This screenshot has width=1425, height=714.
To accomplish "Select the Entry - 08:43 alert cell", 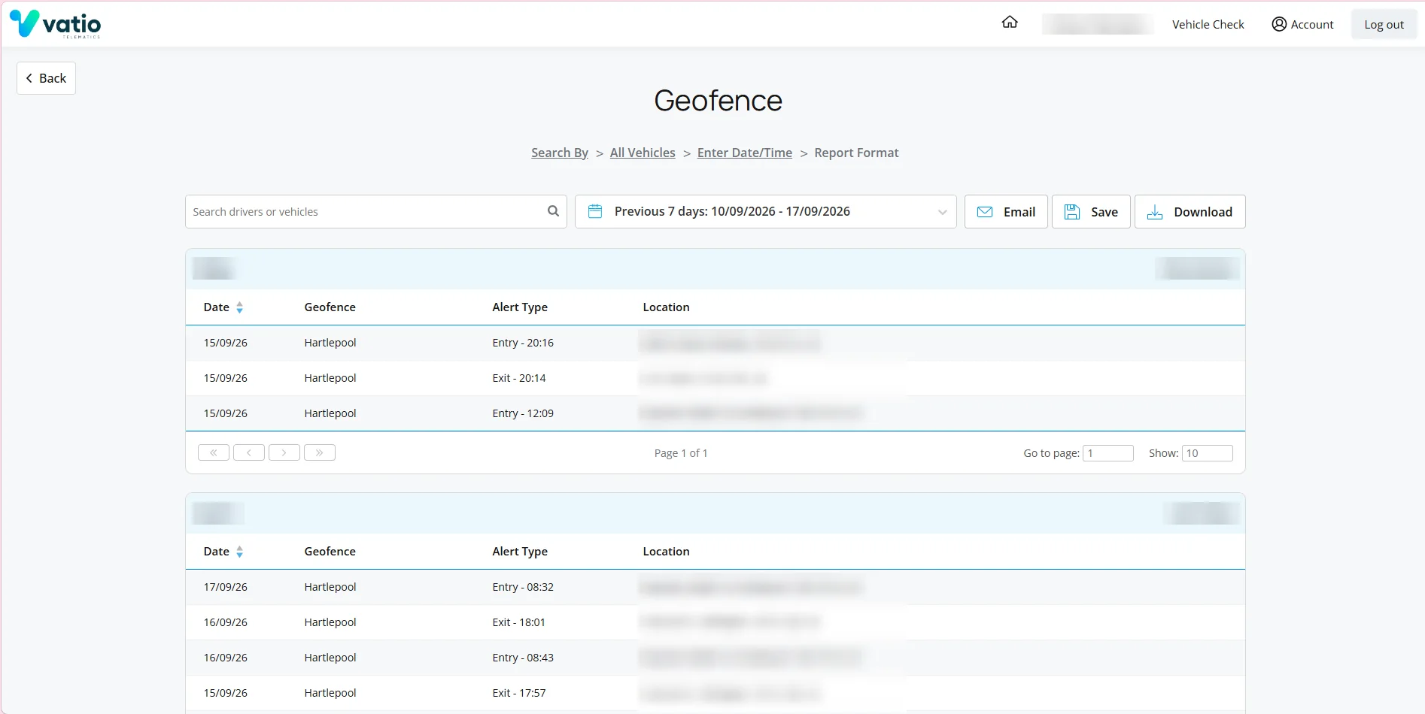I will click(x=523, y=658).
